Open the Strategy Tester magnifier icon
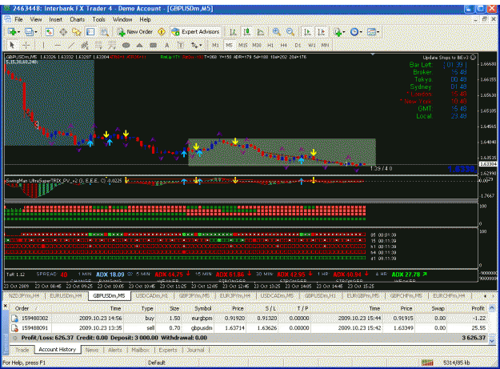 point(104,32)
